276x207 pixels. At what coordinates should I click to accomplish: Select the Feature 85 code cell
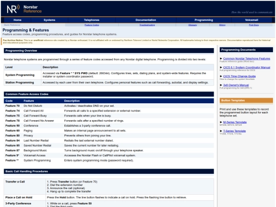12,145
